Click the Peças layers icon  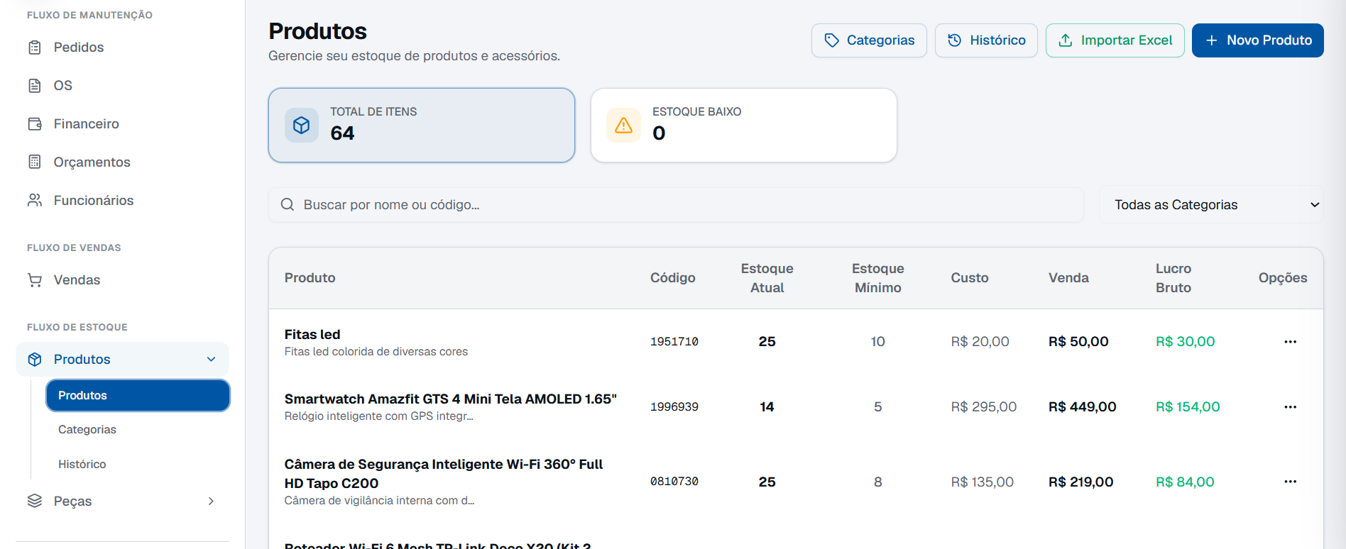pyautogui.click(x=35, y=501)
